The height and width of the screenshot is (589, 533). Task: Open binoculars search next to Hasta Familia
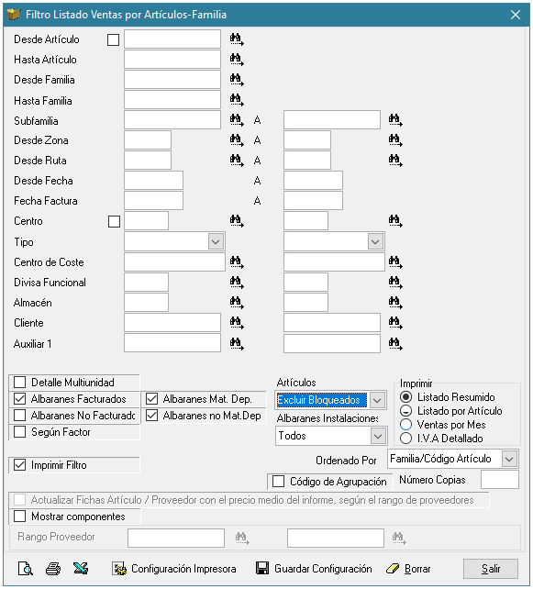(x=237, y=100)
